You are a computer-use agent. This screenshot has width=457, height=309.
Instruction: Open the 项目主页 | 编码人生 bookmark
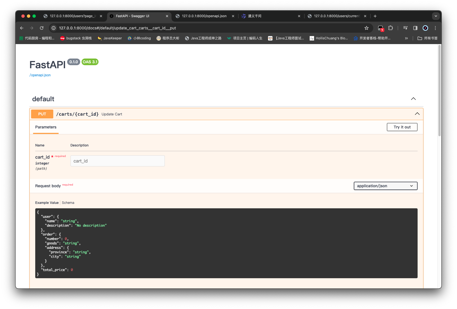(245, 38)
